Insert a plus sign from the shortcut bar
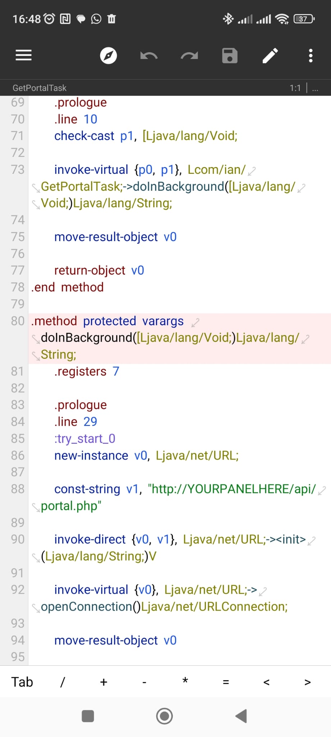This screenshot has height=737, width=331. tap(104, 682)
